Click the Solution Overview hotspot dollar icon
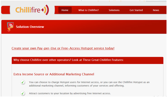The height and width of the screenshot is (97, 167). coord(10,27)
